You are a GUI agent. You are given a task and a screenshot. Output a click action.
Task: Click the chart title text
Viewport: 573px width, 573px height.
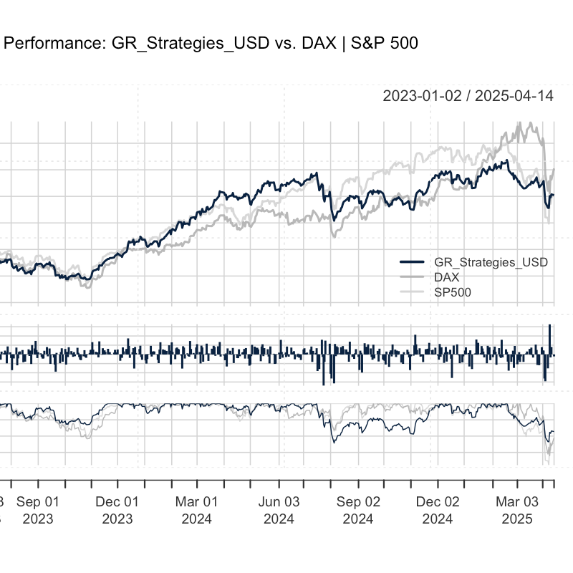coord(211,44)
